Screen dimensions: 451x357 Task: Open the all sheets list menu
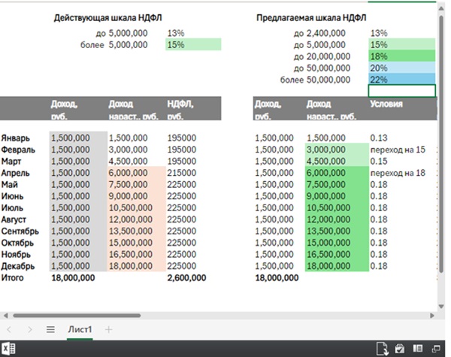[50, 329]
